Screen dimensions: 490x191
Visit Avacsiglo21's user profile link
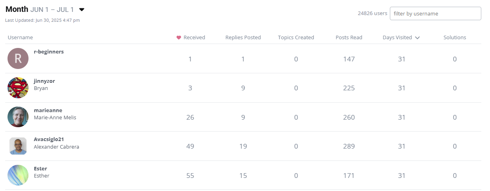coord(49,139)
